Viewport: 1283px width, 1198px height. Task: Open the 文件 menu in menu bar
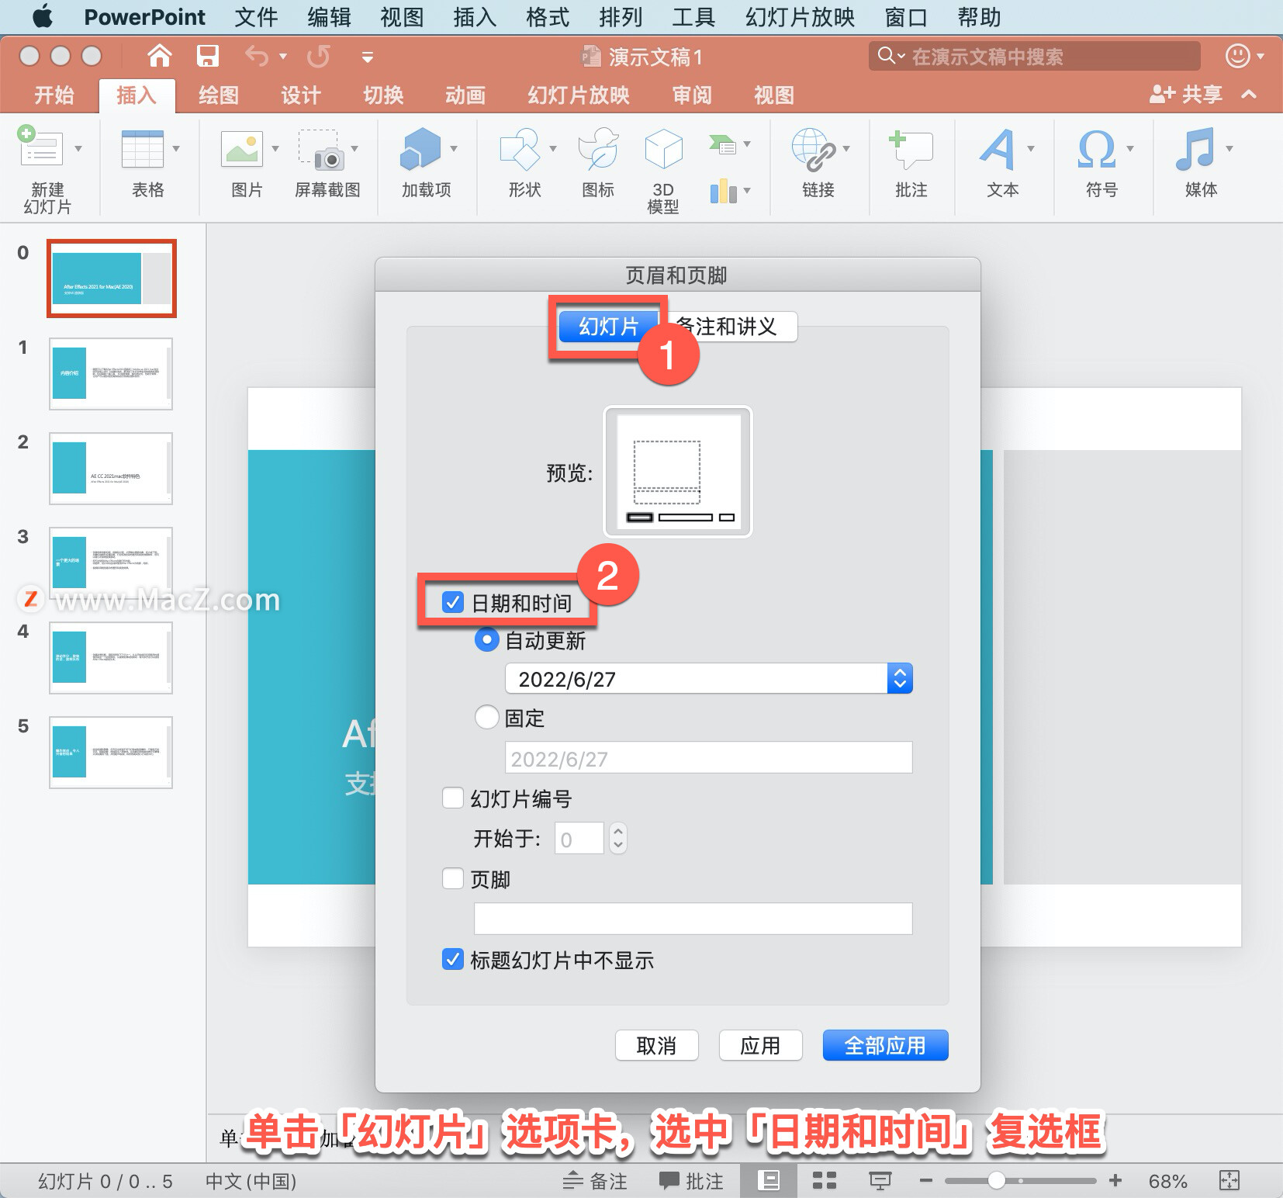pos(256,17)
